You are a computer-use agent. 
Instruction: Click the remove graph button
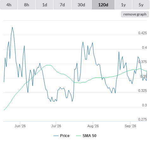tap(135, 14)
